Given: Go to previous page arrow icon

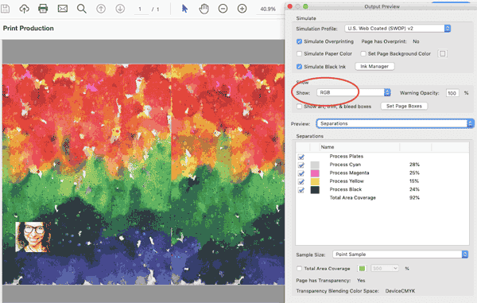Looking at the screenshot, I should tap(101, 9).
